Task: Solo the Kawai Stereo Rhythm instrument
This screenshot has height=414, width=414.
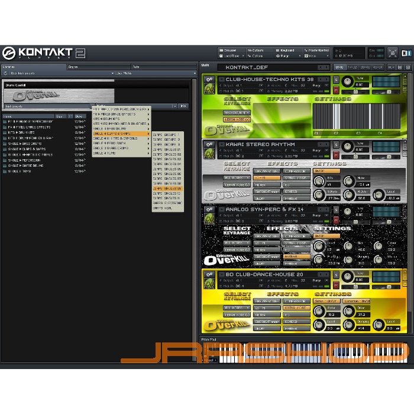Action: [336, 145]
